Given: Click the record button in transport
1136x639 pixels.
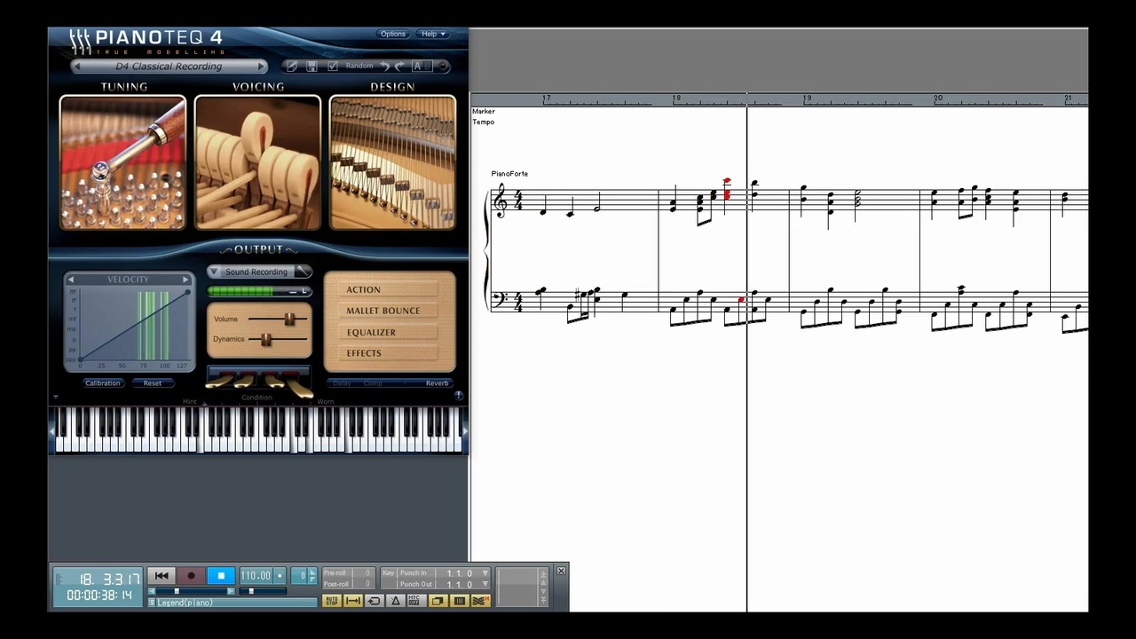Looking at the screenshot, I should coord(191,576).
